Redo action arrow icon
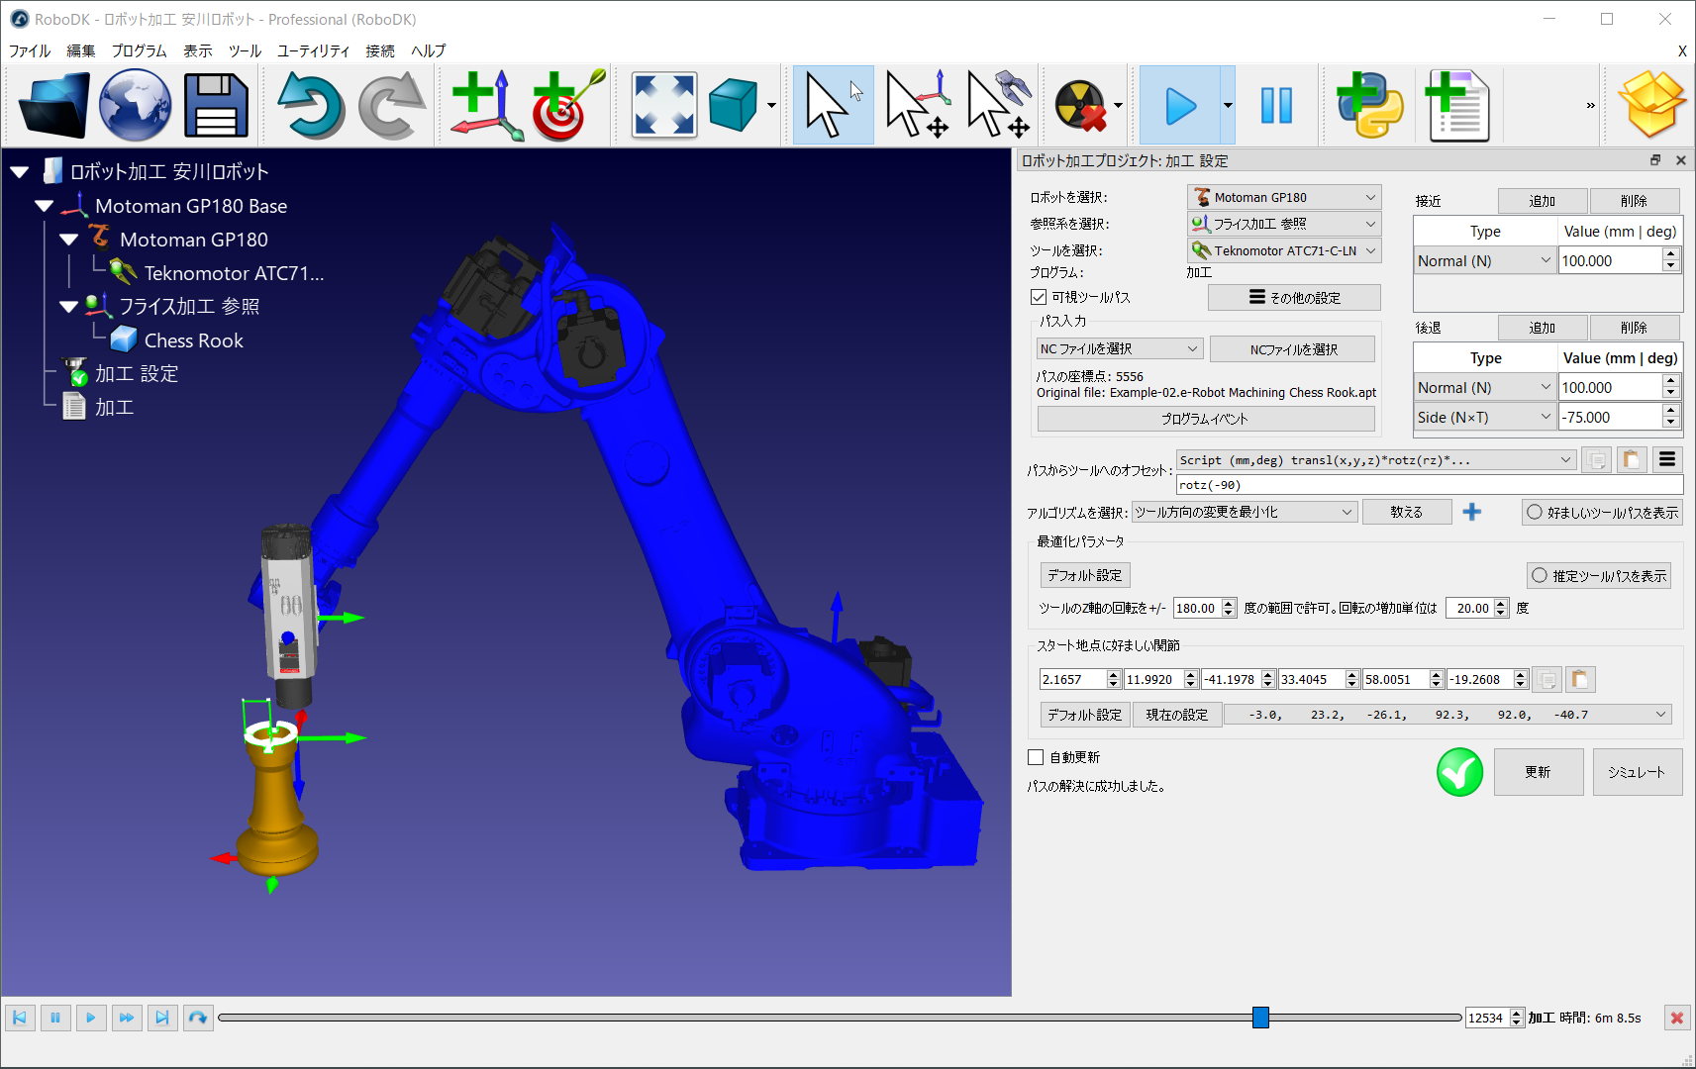 click(392, 105)
